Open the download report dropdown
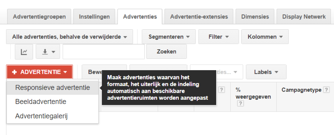Viewport: 334px width, 135px height. pyautogui.click(x=48, y=51)
